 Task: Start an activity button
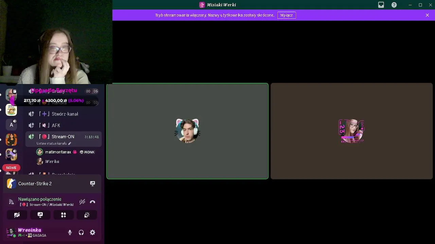tap(64, 215)
